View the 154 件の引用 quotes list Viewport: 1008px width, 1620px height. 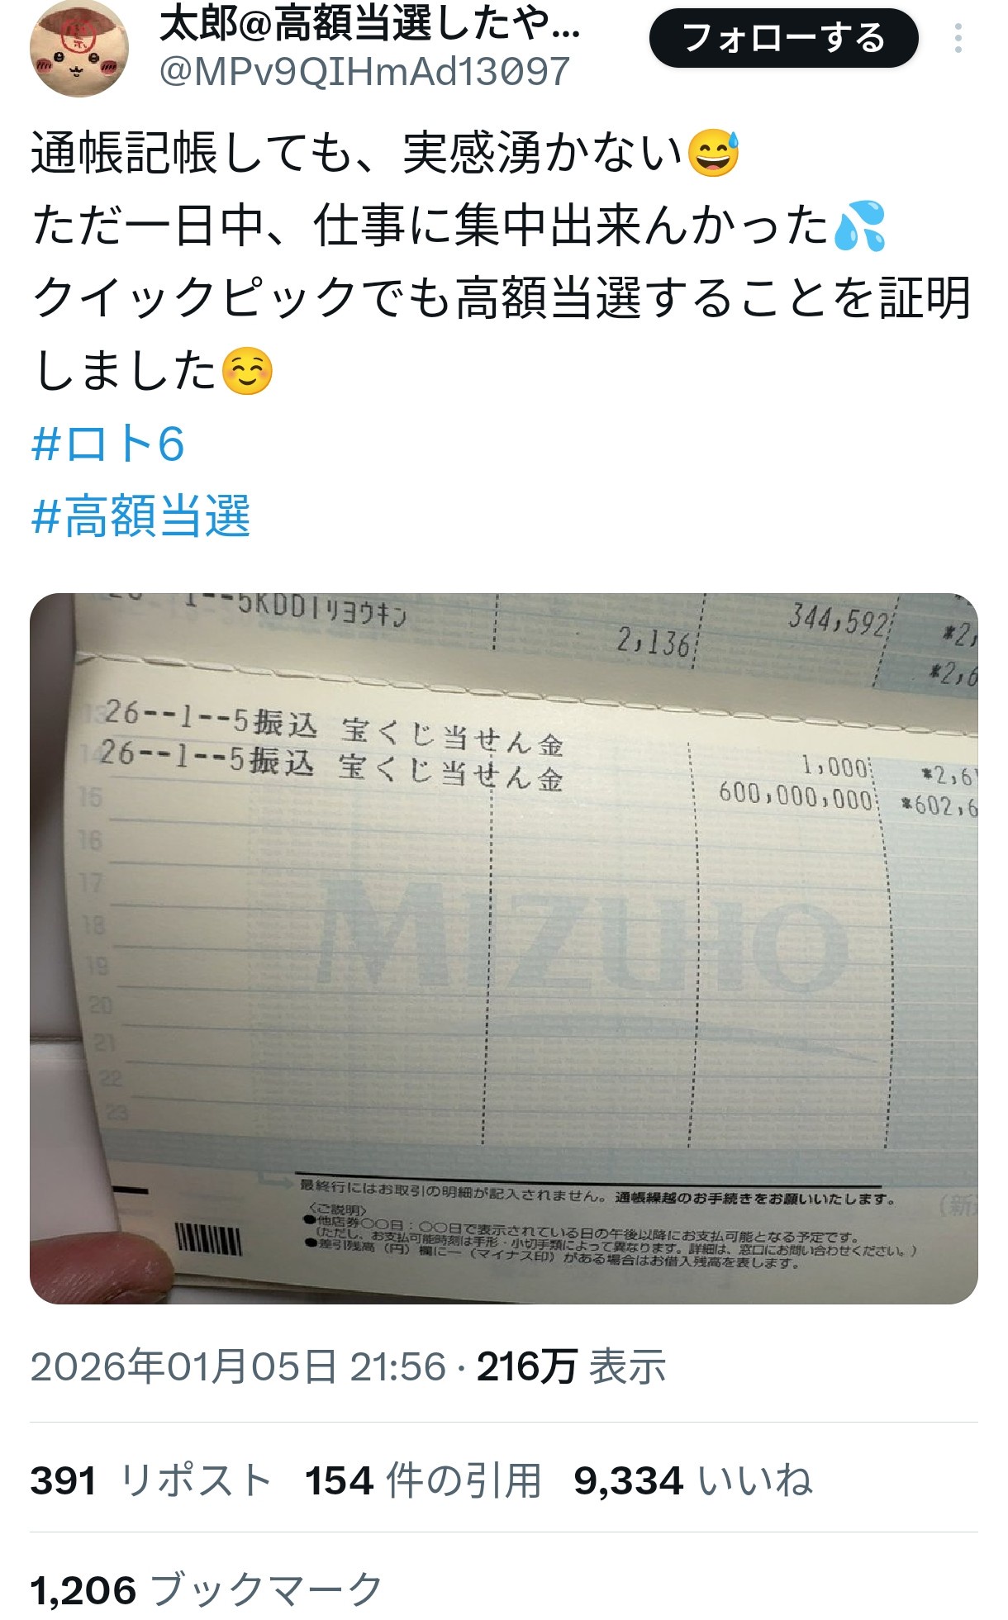[x=423, y=1480]
